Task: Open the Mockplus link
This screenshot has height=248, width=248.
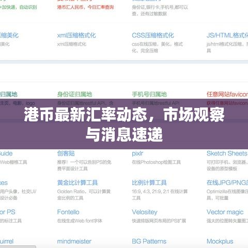Action: pos(220,242)
